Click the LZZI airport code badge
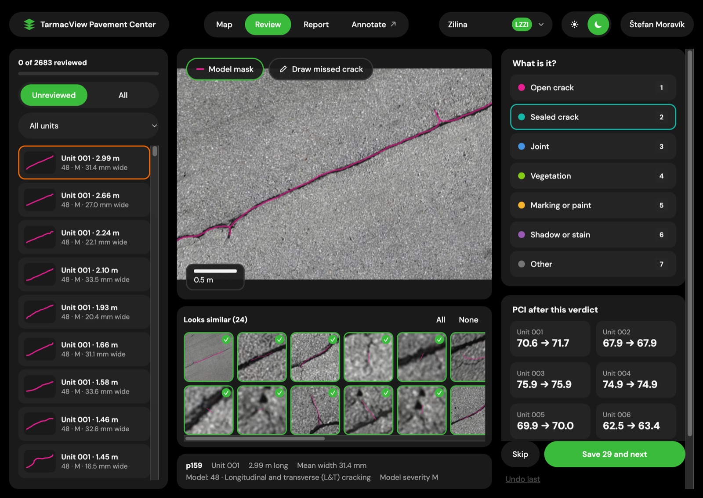Image resolution: width=703 pixels, height=498 pixels. coord(522,25)
